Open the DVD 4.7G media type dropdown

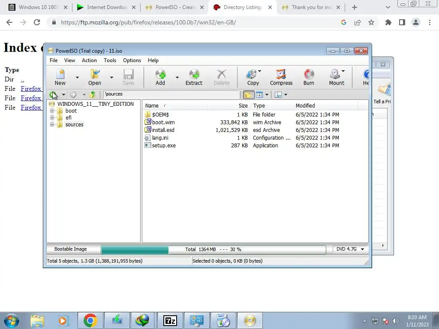[350, 249]
